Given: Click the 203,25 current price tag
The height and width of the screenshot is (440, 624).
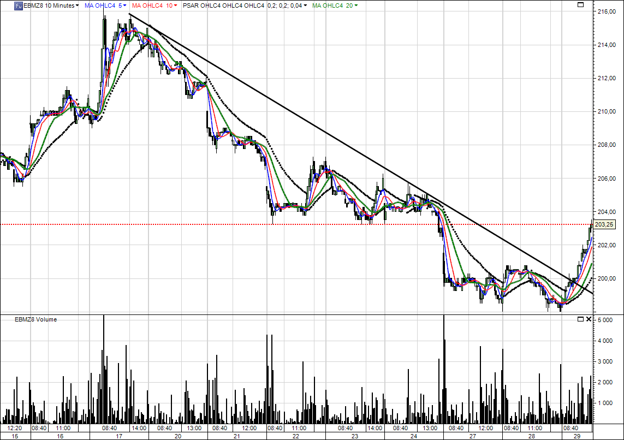Looking at the screenshot, I should 604,224.
